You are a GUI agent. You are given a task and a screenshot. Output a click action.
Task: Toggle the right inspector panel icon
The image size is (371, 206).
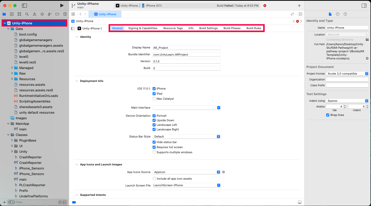click(364, 5)
